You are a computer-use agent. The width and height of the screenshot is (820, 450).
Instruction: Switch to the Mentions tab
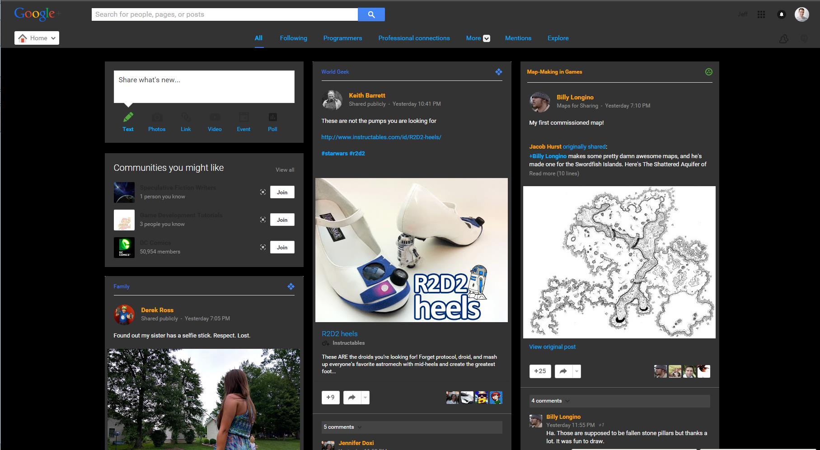coord(518,38)
